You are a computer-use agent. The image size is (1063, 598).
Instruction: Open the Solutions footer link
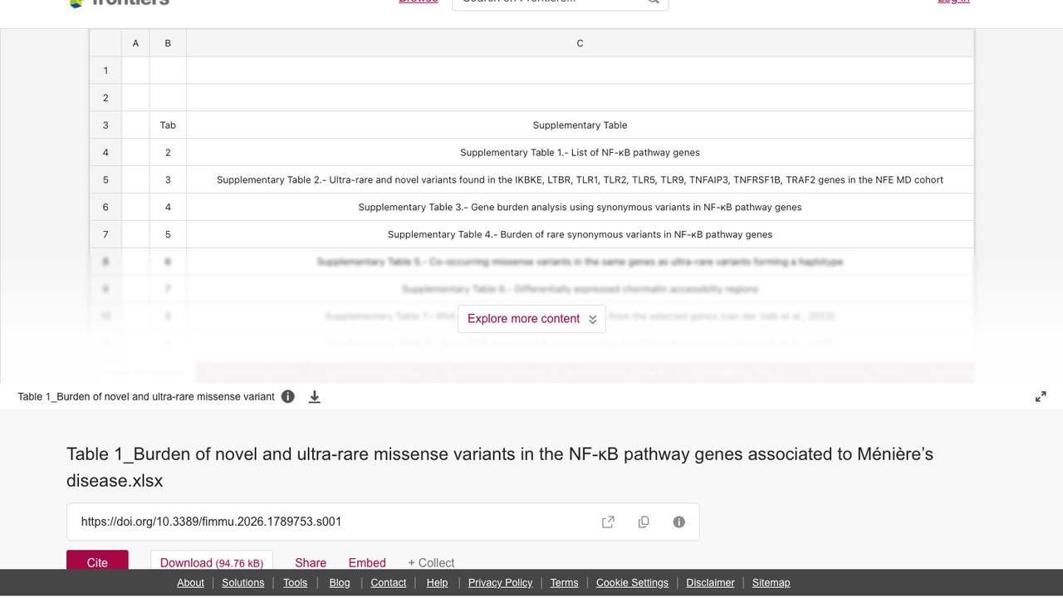243,582
